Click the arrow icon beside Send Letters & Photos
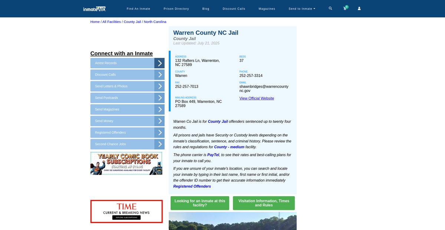The height and width of the screenshot is (230, 445). [x=159, y=86]
